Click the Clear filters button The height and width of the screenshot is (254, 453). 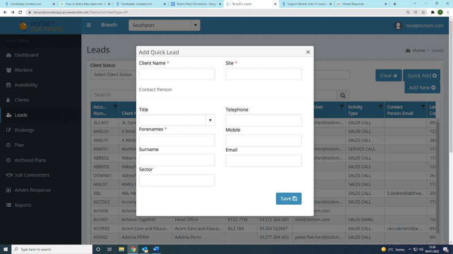coord(388,75)
